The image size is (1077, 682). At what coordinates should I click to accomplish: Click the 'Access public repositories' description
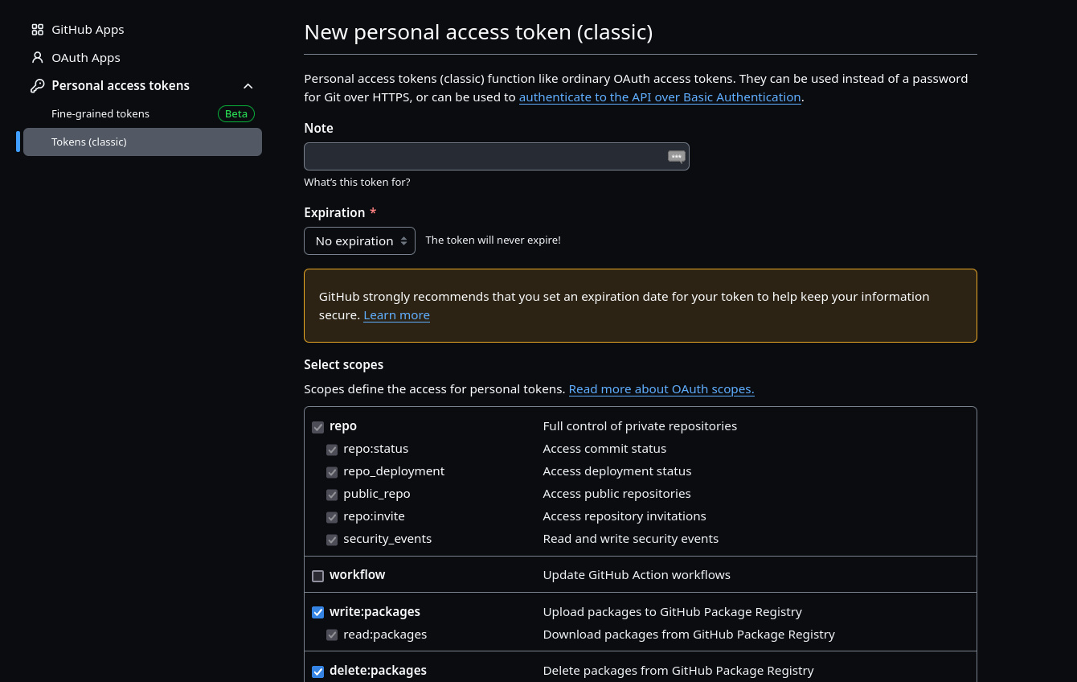click(617, 494)
